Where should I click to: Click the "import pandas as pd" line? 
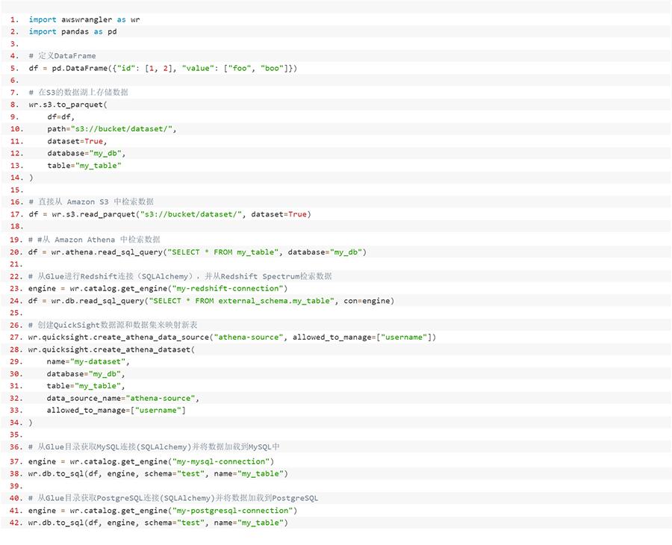point(72,31)
